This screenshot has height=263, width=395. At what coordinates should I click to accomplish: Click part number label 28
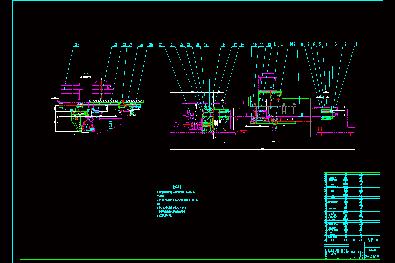(125, 44)
